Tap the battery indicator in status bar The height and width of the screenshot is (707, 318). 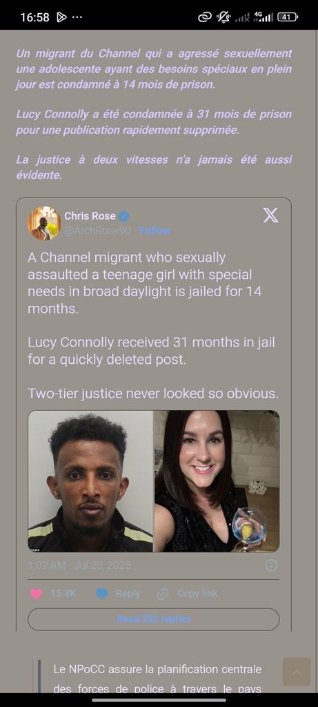(x=288, y=17)
